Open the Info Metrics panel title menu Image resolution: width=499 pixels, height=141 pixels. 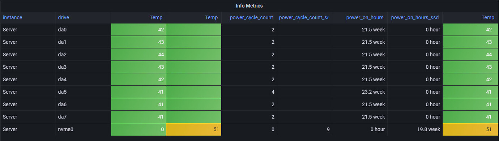pyautogui.click(x=249, y=6)
